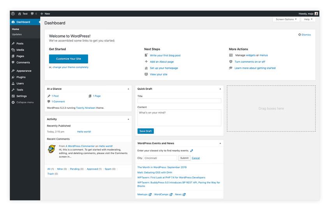Open the change your theme completely link
Image resolution: width=329 pixels, height=212 pixels.
[70, 67]
